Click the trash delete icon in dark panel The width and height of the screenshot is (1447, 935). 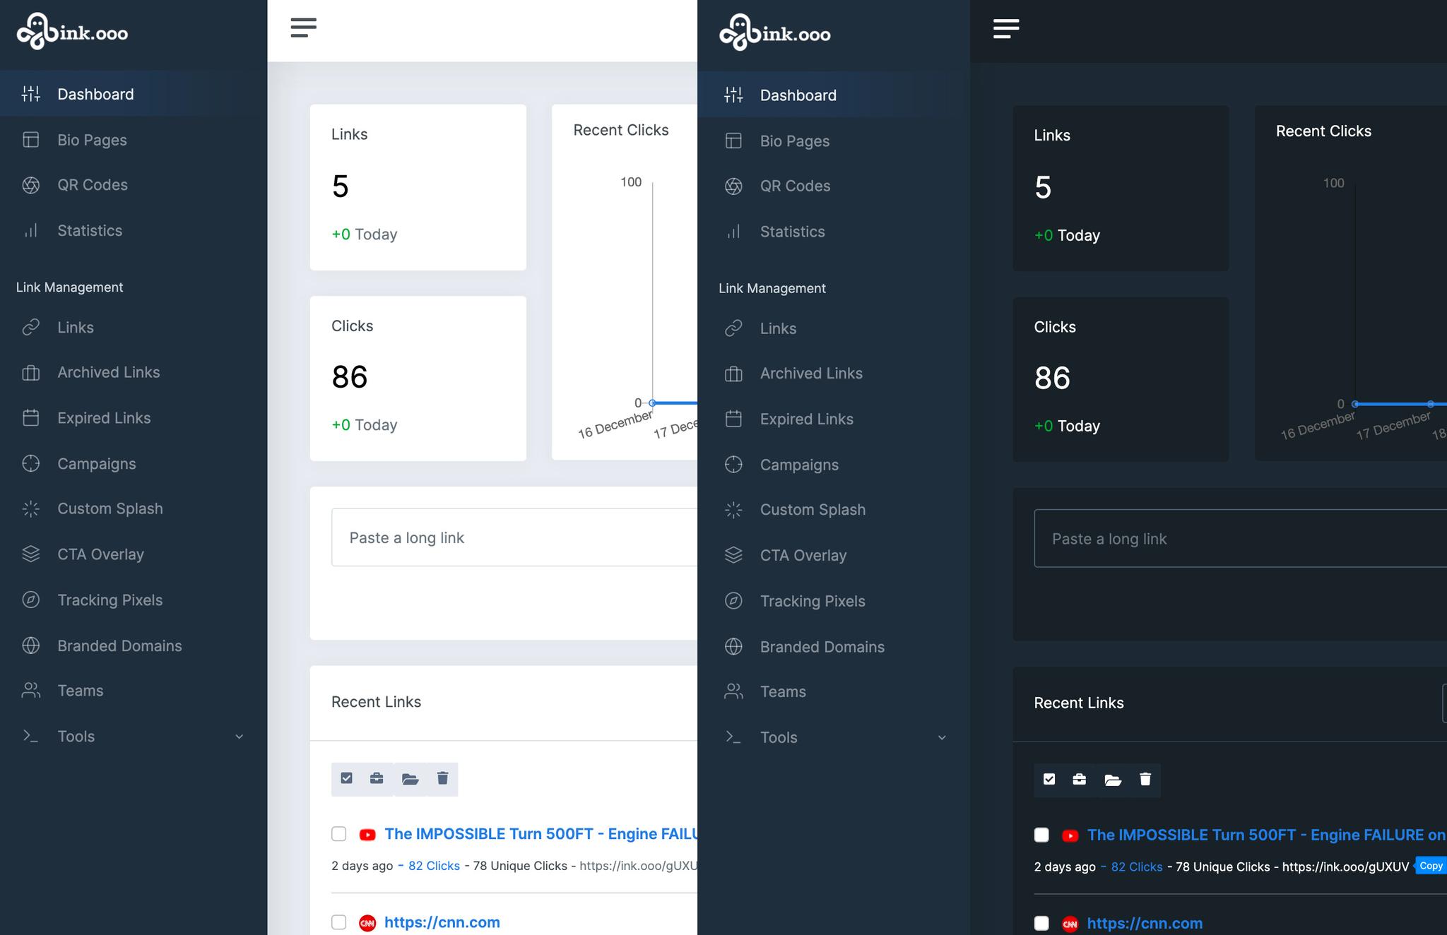click(x=1145, y=779)
